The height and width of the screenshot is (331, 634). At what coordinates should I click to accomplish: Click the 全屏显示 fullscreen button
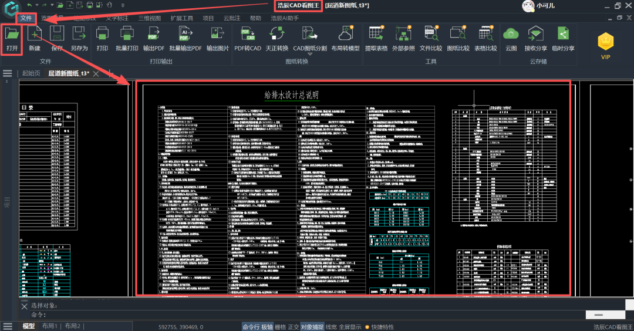[350, 327]
